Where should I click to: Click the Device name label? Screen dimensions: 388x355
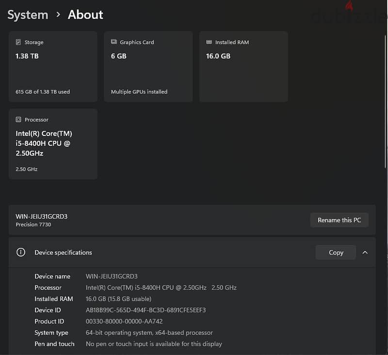[x=52, y=276]
